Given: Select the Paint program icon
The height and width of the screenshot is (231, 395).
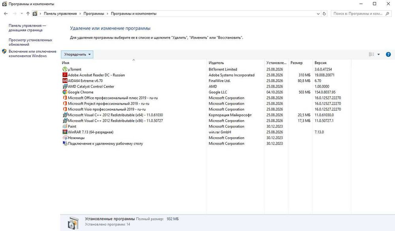Looking at the screenshot, I should click(x=65, y=127).
